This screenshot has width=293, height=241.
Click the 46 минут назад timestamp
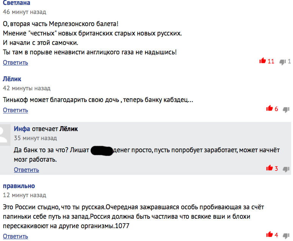pos(25,12)
